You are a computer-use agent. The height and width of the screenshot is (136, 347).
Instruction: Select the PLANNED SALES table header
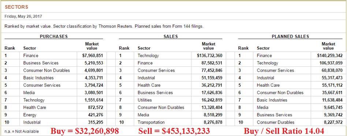290,36
